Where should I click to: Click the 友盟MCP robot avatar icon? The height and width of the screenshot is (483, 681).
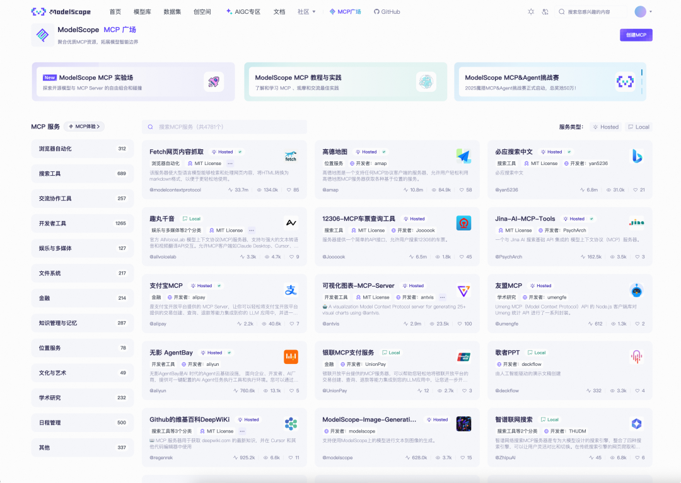[637, 290]
